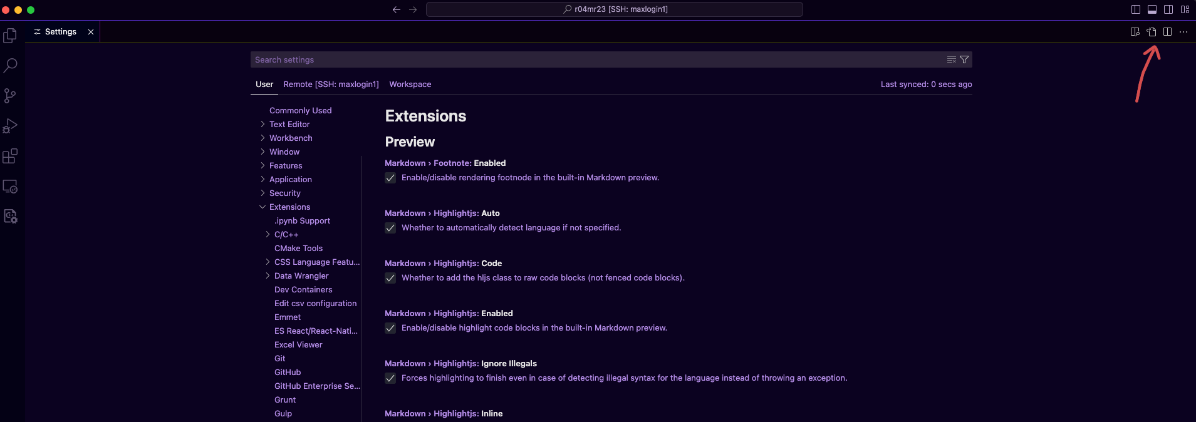1196x422 pixels.
Task: Expand Security settings section
Action: click(x=263, y=193)
